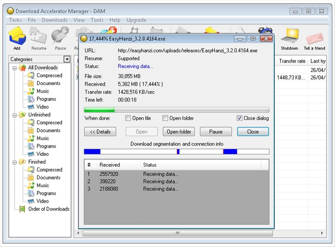Click the 1428,516 KB/sec transfer rate value
335x247 pixels.
pos(136,92)
